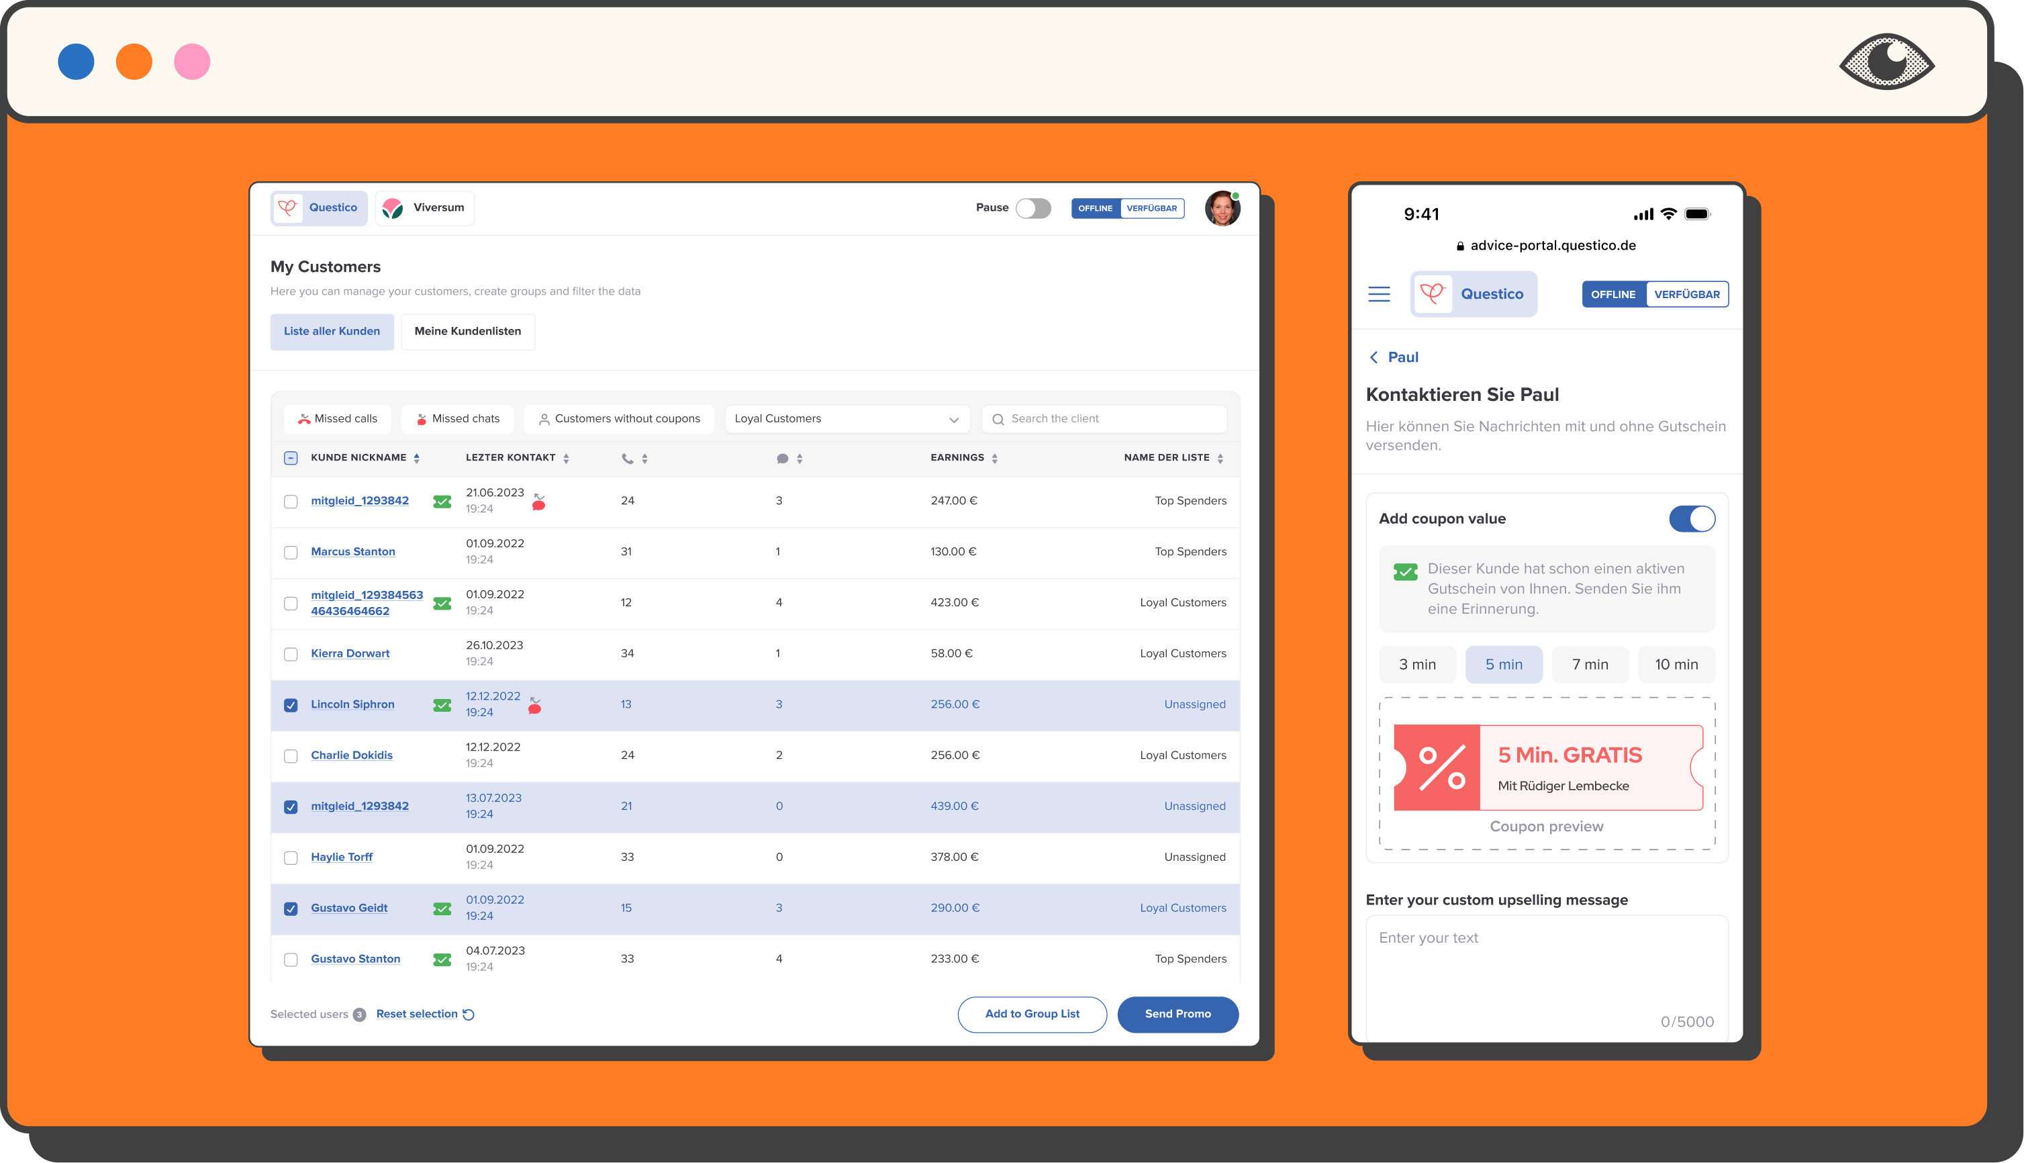
Task: Toggle the Pause switch
Action: 1034,207
